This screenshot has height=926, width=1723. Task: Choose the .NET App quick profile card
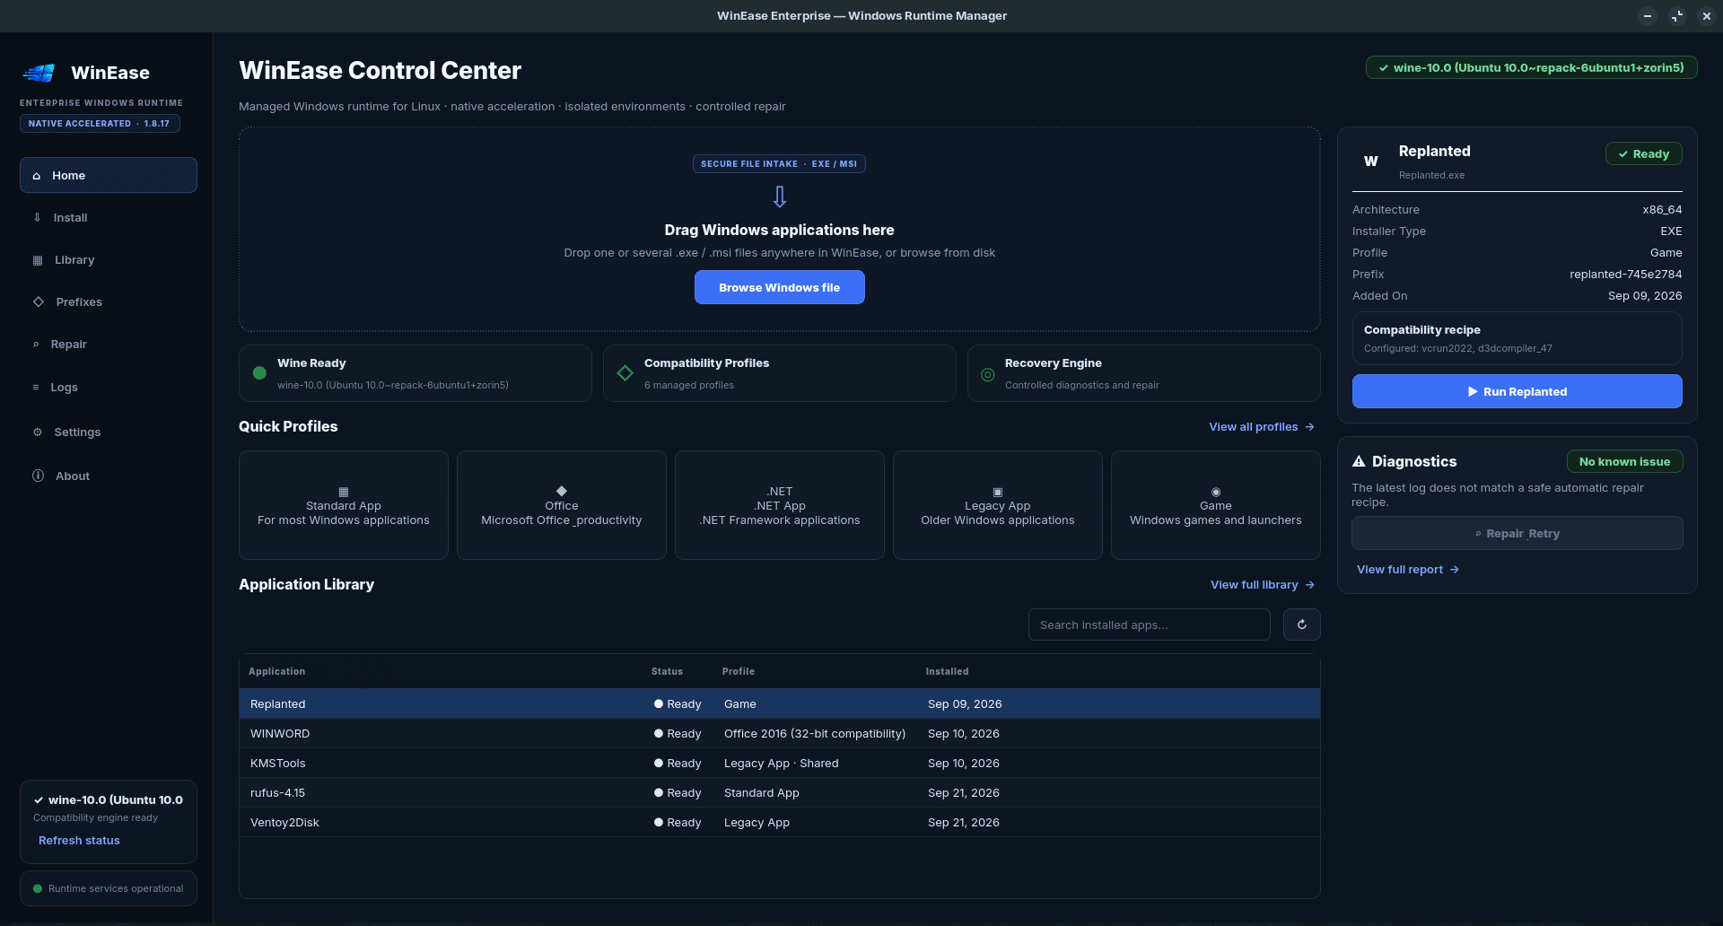[780, 505]
